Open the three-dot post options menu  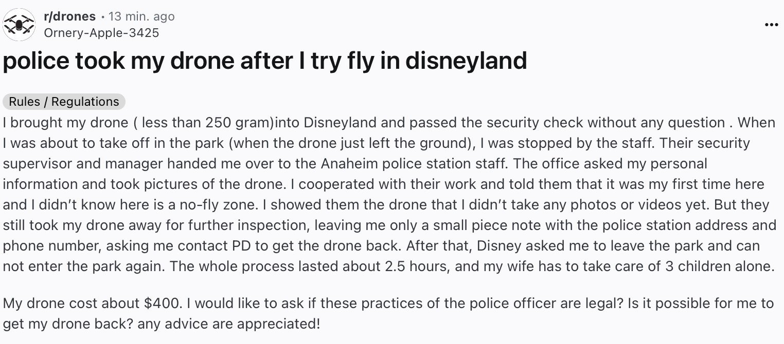(x=771, y=25)
